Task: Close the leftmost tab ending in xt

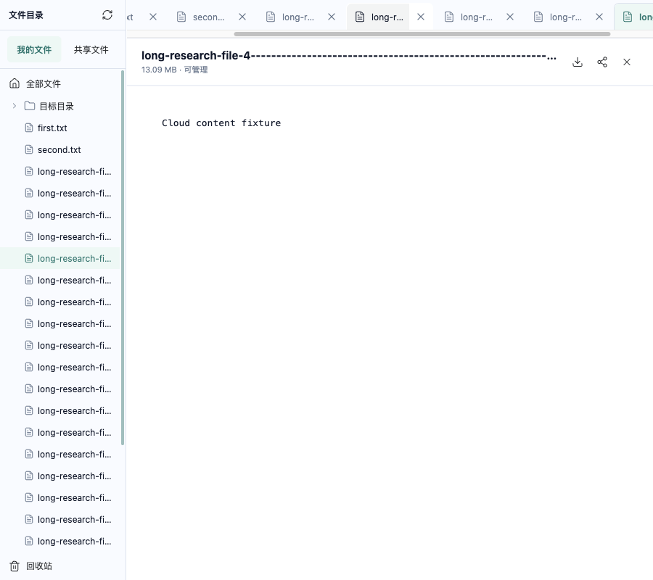Action: (x=153, y=17)
